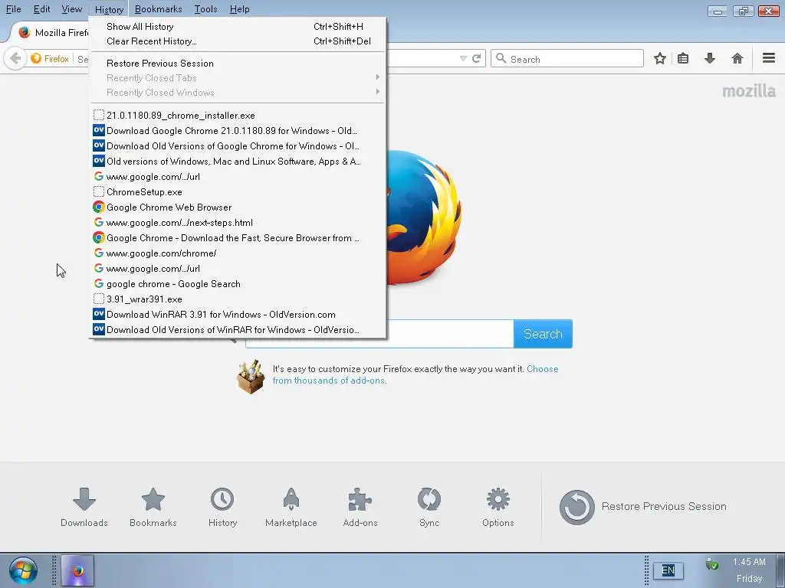
Task: Open history entry ChromeSetup.exe
Action: tap(238, 192)
